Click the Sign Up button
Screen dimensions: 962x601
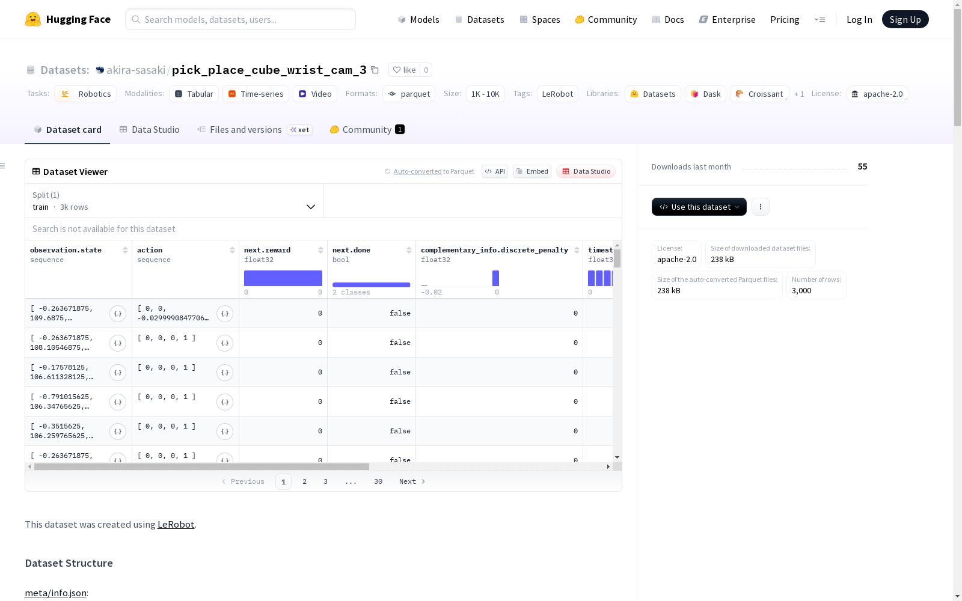point(905,19)
